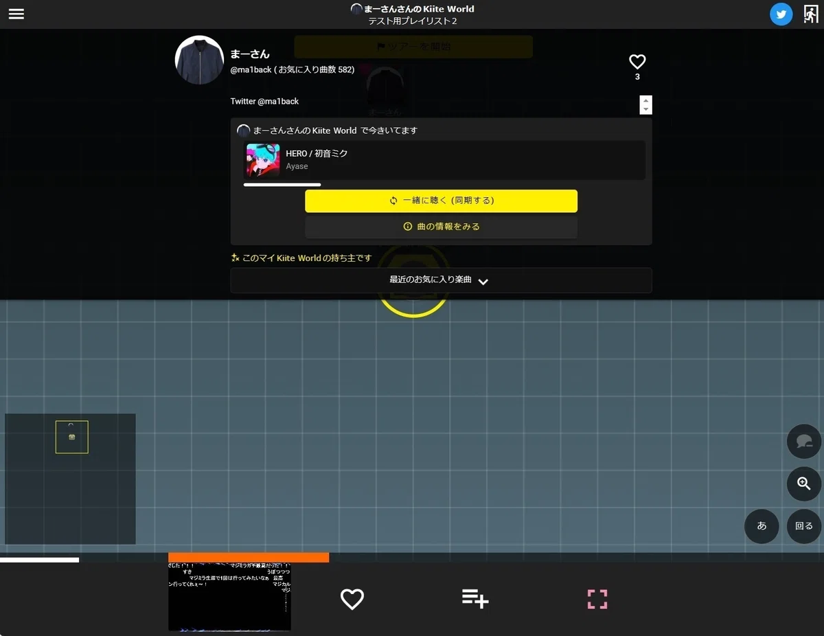Screen dimensions: 824x636
Task: Click the magnifier zoom-in icon
Action: [803, 484]
